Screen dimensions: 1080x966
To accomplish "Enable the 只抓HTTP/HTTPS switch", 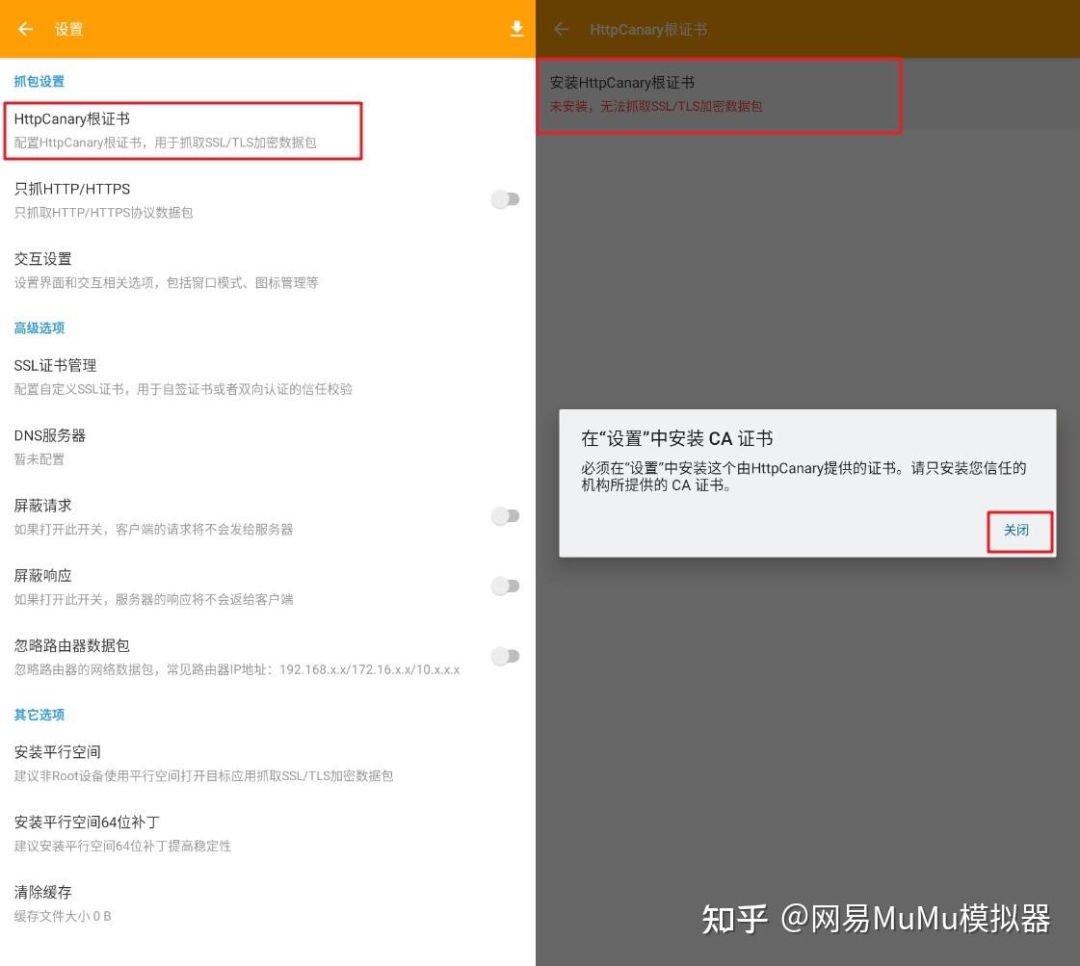I will 505,199.
